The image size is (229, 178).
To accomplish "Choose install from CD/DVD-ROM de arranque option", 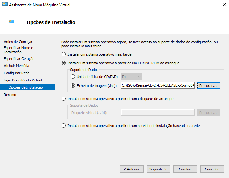I will pyautogui.click(x=64, y=63).
